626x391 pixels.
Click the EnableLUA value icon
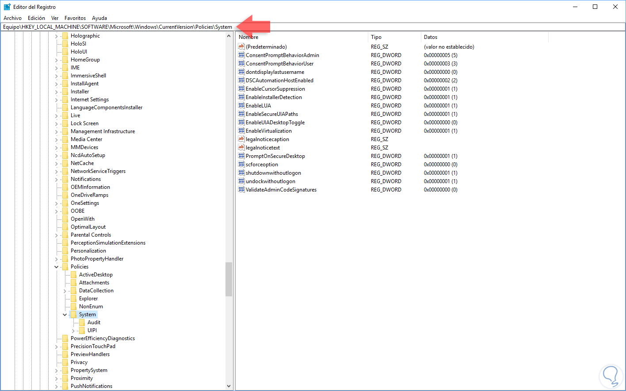(x=241, y=106)
